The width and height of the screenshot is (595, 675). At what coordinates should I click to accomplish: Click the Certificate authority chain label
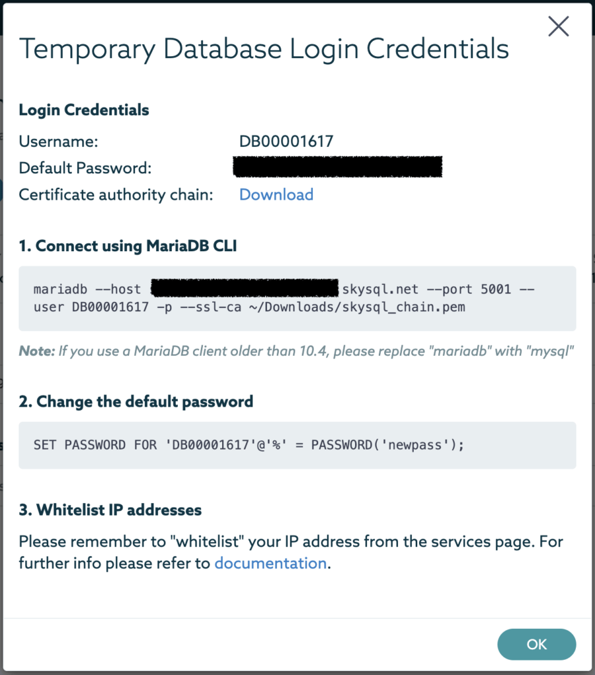116,194
